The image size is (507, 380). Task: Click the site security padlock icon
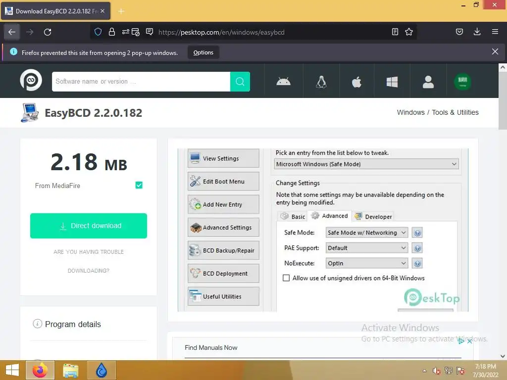[112, 32]
